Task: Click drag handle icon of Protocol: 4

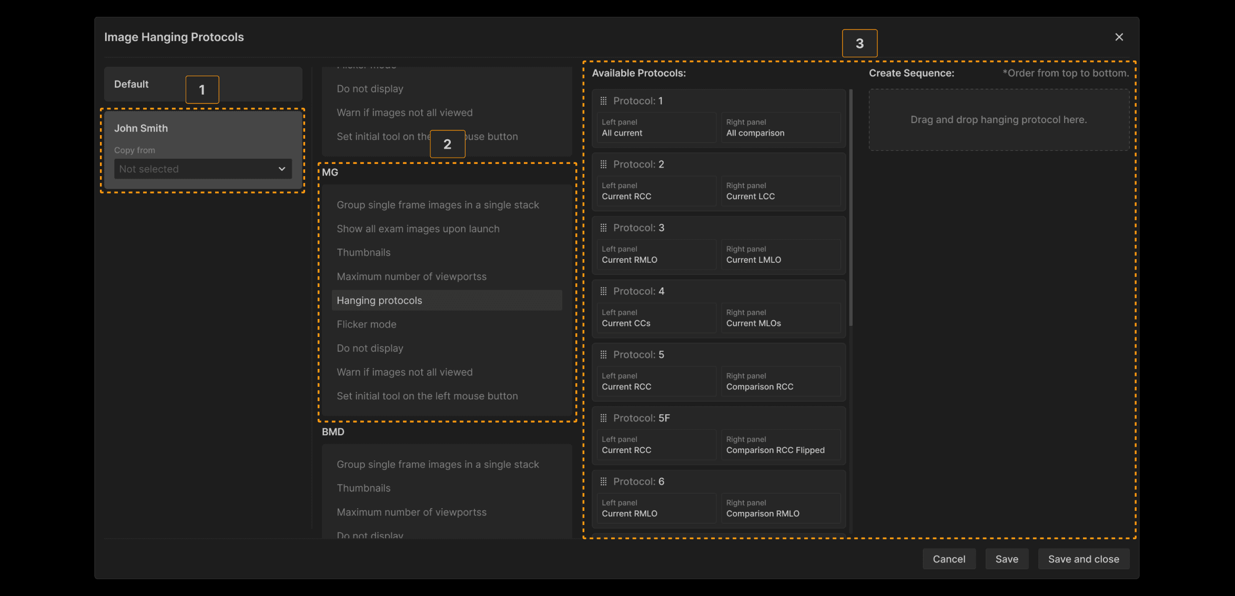Action: click(x=603, y=291)
